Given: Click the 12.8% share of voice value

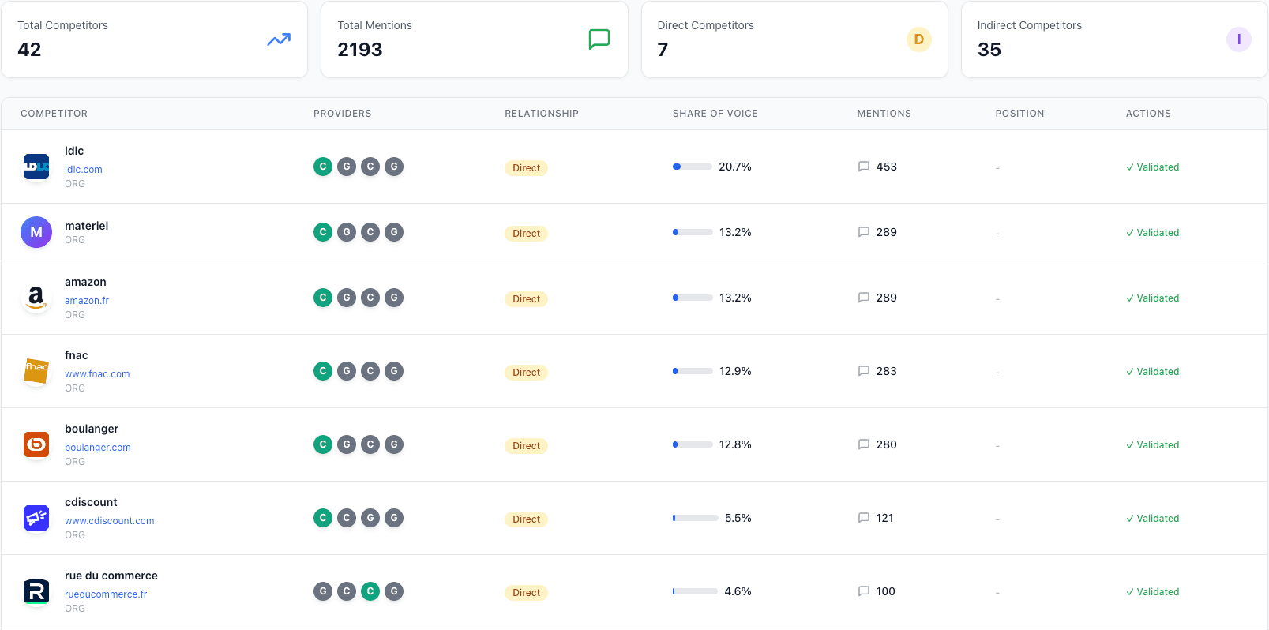Looking at the screenshot, I should point(735,444).
